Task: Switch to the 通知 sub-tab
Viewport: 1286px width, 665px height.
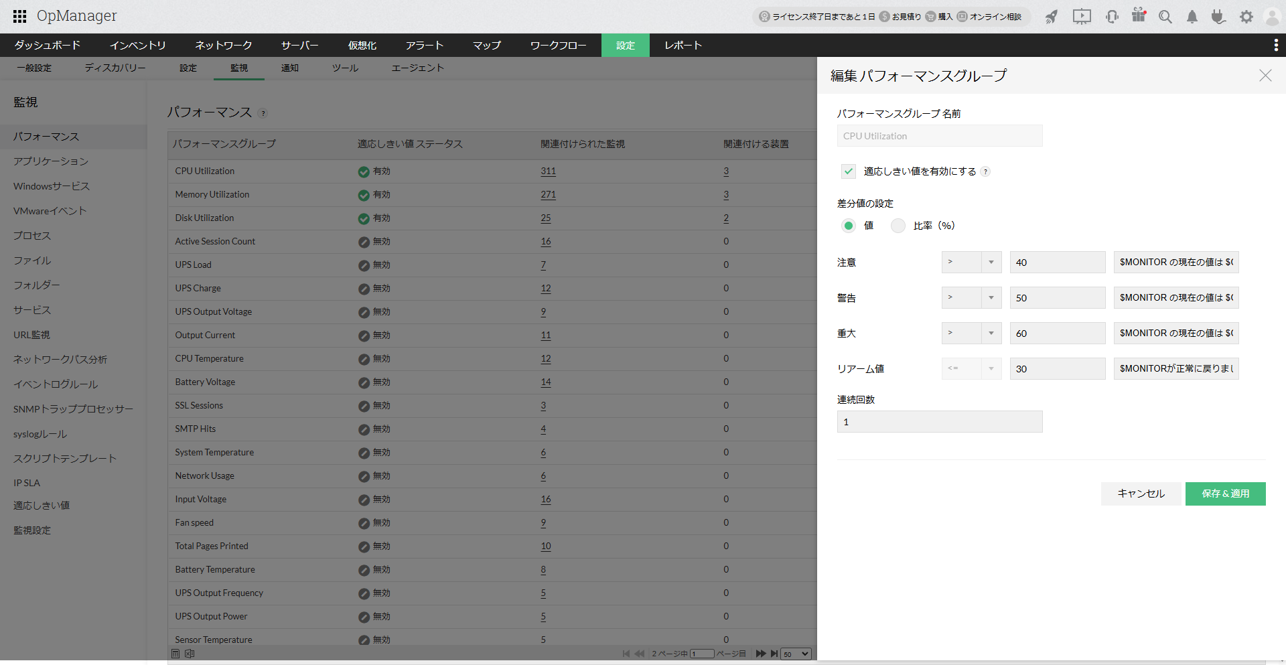Action: coord(290,68)
